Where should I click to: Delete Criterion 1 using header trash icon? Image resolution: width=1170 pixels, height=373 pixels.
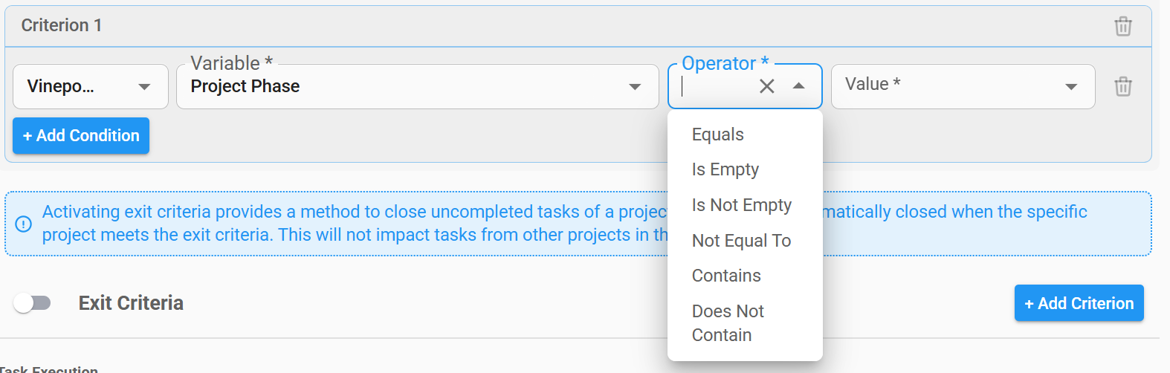point(1122,26)
